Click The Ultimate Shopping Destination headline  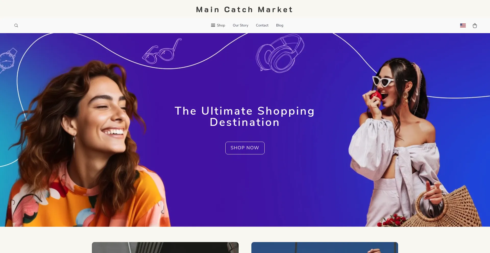[245, 116]
